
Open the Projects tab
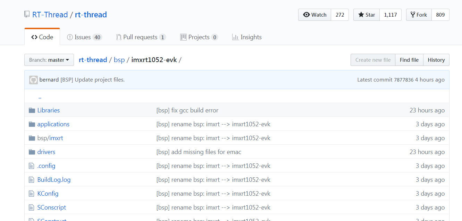pyautogui.click(x=199, y=37)
